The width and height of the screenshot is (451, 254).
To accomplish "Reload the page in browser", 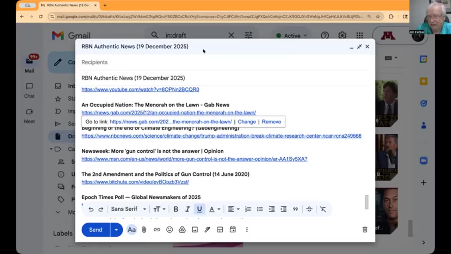I will pos(41,16).
